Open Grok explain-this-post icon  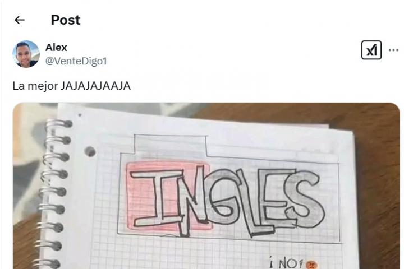tap(371, 50)
